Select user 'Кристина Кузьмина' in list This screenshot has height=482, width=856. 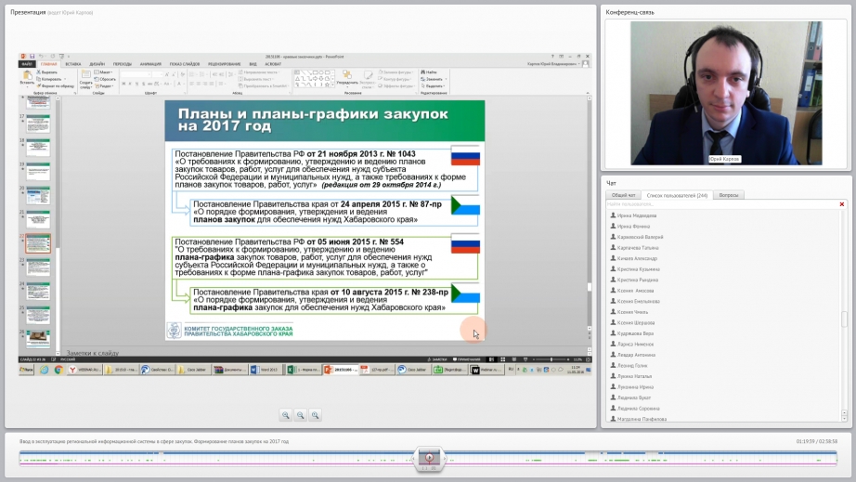[x=638, y=269]
